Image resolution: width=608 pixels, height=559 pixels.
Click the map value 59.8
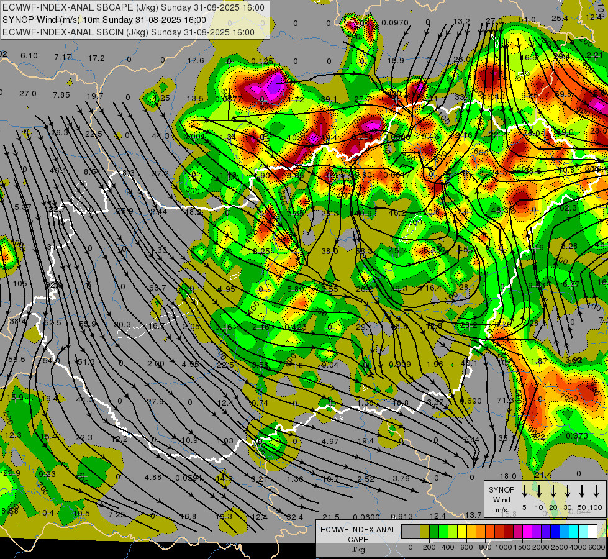(x=563, y=94)
